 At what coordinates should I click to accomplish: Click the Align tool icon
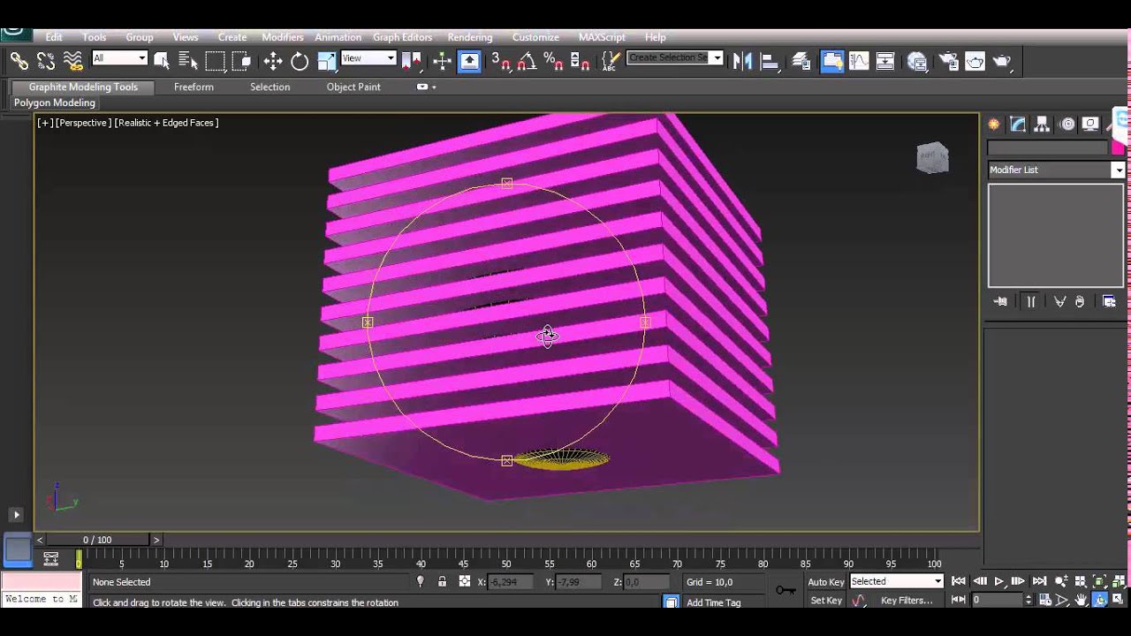(x=770, y=61)
